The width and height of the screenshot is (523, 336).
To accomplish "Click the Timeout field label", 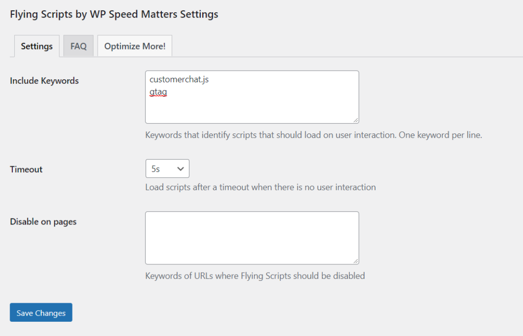I will click(x=26, y=169).
